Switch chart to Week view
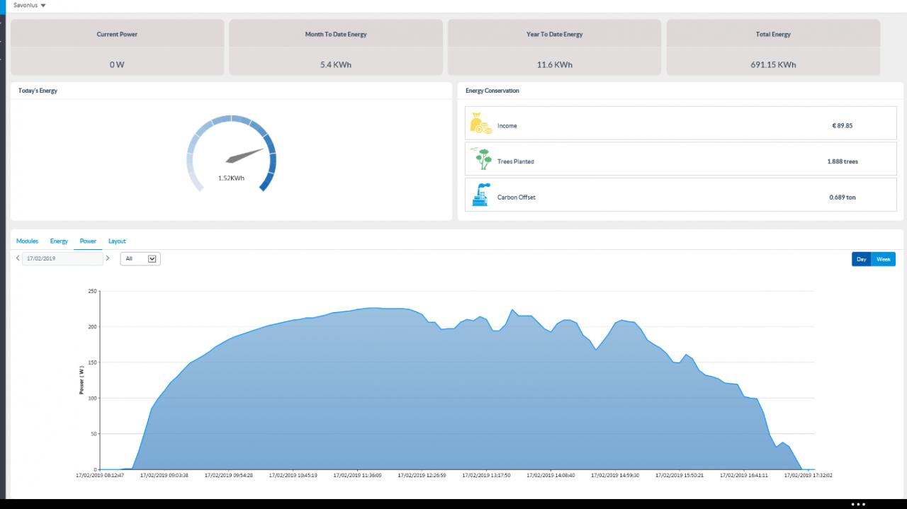 point(883,259)
